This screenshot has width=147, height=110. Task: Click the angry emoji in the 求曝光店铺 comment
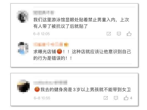click(59, 51)
